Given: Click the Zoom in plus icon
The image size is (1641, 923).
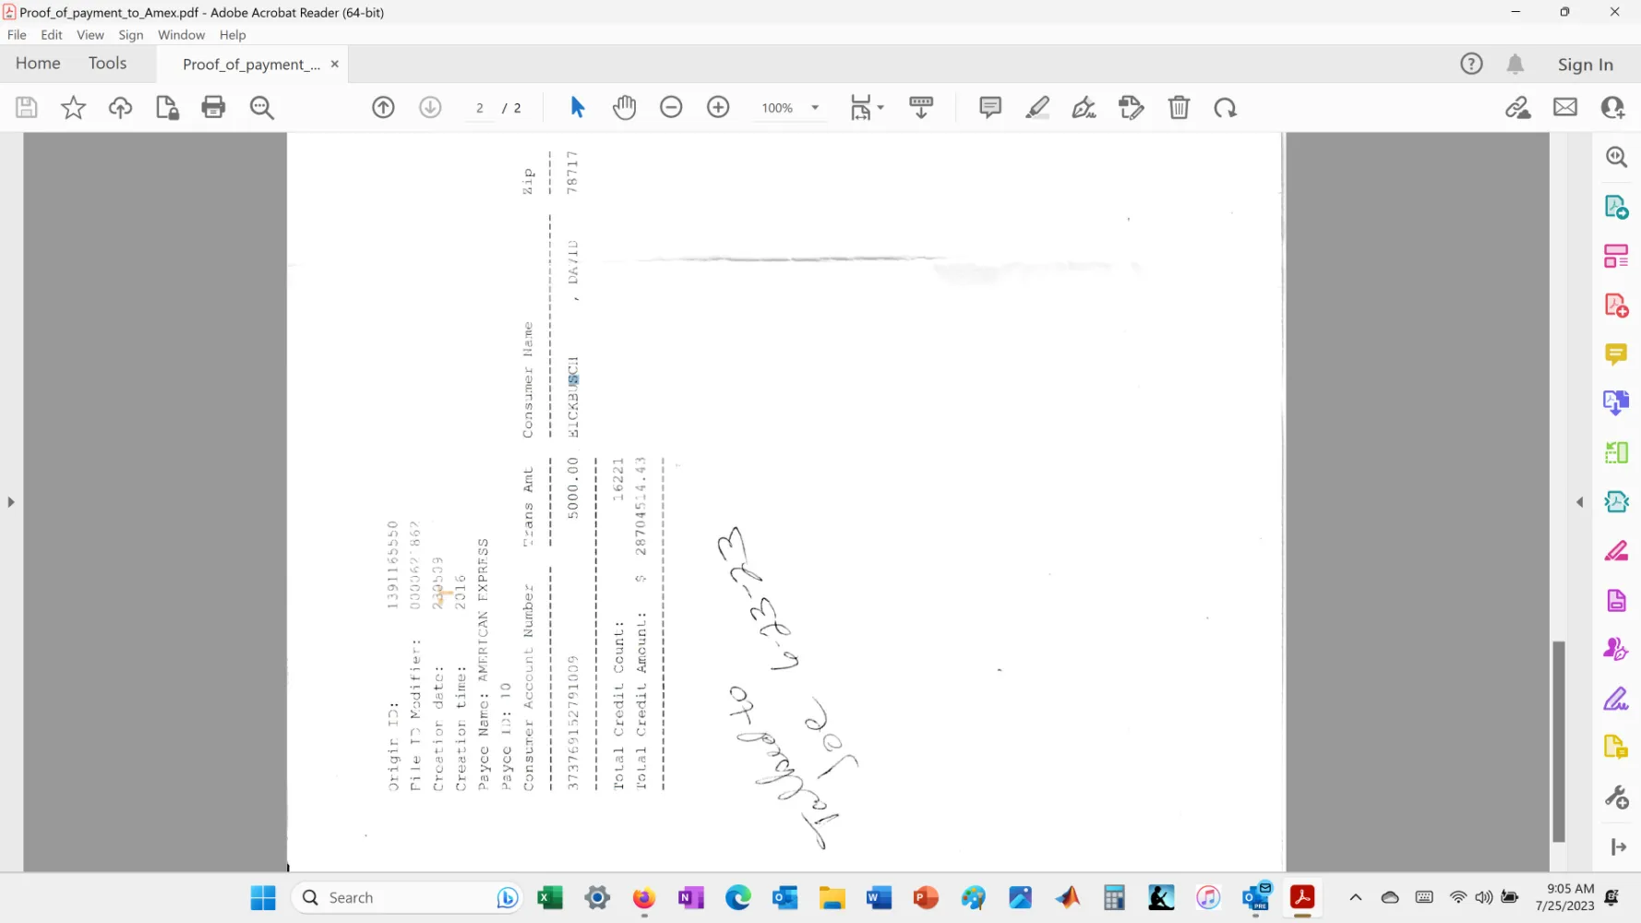Looking at the screenshot, I should click(718, 108).
